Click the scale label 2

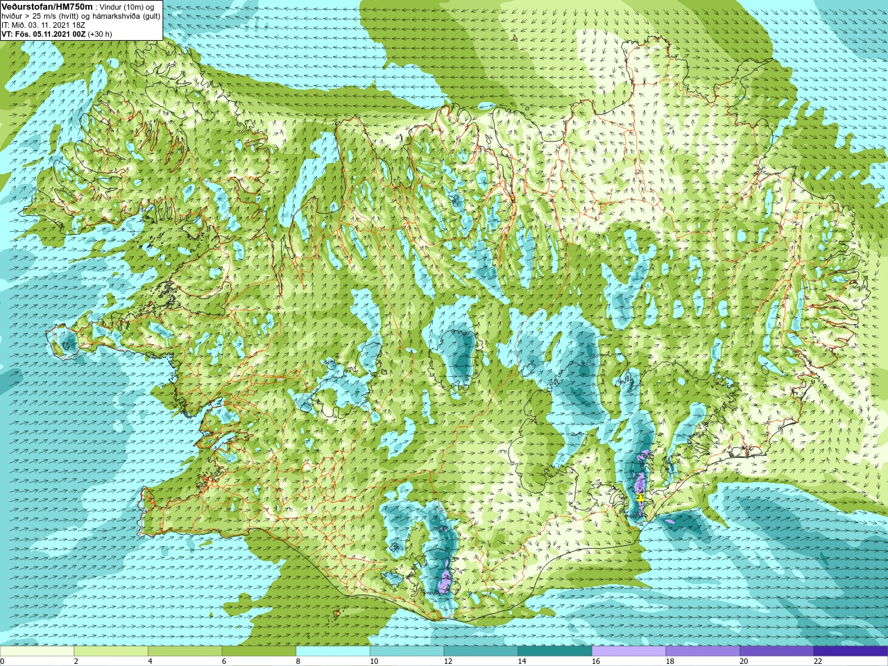76,661
